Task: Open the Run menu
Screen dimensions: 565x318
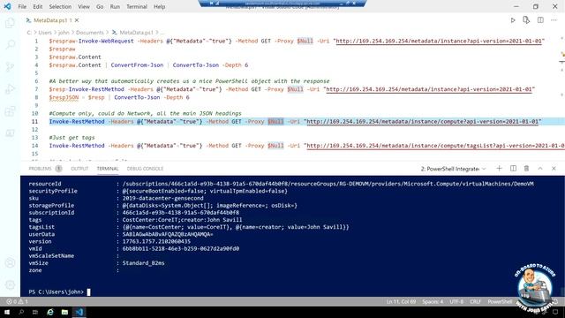Action: (x=115, y=6)
